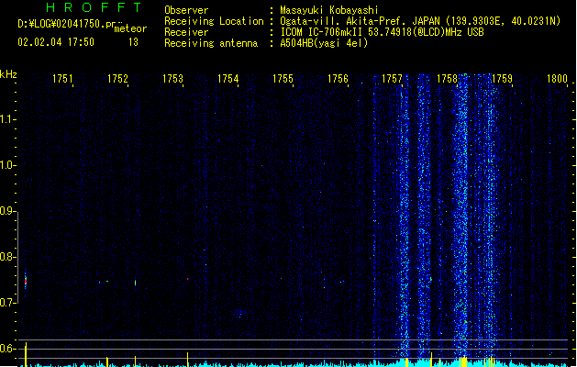Click the HROFFT title text
577x367 pixels.
click(x=94, y=7)
